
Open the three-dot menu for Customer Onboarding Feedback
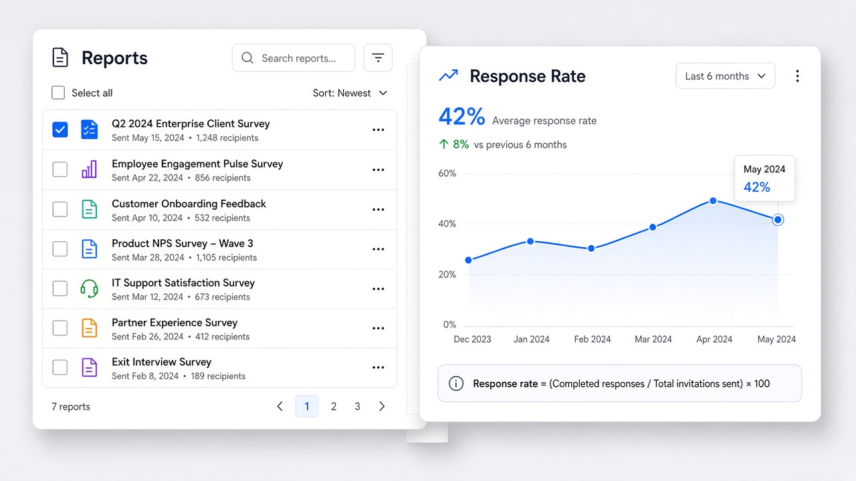pyautogui.click(x=379, y=210)
